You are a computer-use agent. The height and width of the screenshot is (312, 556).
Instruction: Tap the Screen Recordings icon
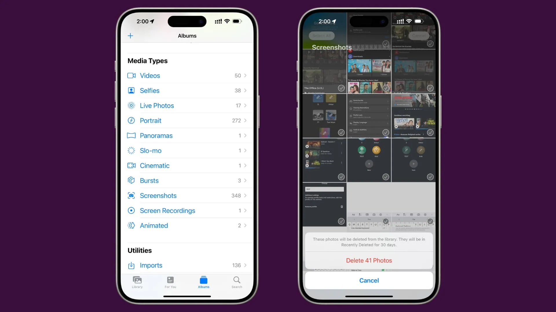tap(131, 210)
